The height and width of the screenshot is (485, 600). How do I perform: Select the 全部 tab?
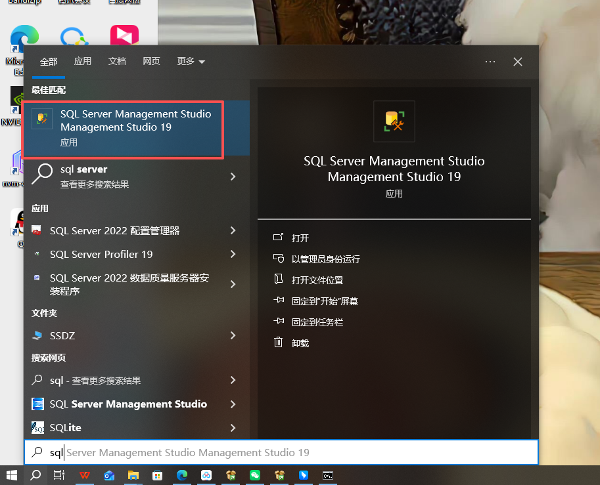tap(49, 62)
